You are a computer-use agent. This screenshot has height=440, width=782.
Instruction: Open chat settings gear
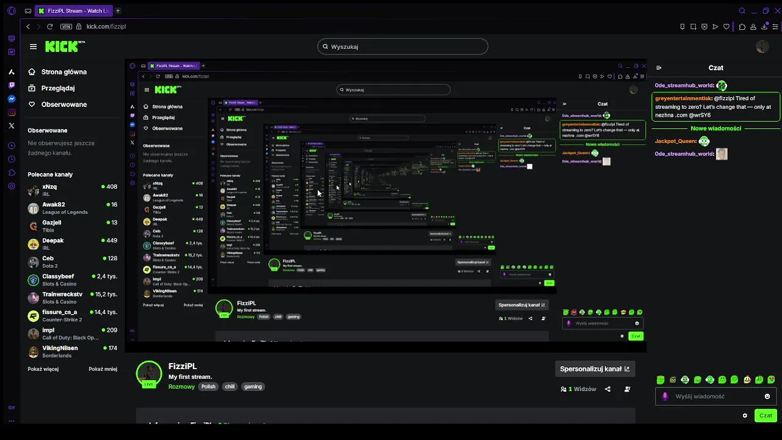pos(745,416)
